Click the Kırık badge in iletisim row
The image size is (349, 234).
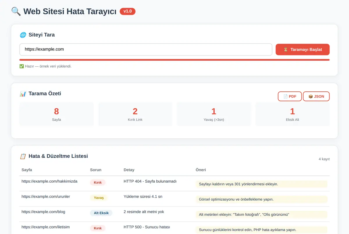coord(98,228)
